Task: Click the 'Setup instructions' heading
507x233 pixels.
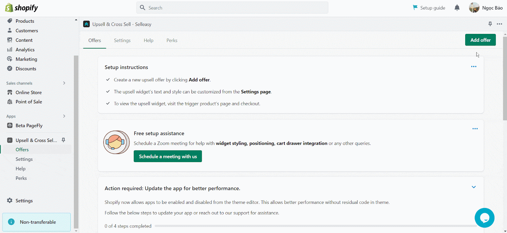Action: tap(126, 67)
